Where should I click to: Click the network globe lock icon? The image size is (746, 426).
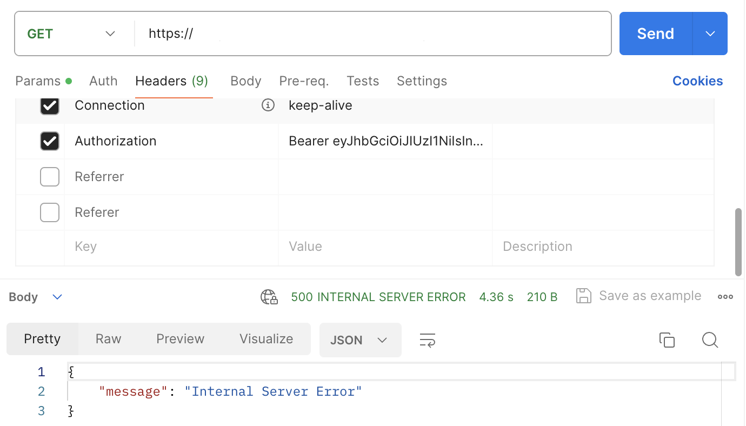coord(269,297)
